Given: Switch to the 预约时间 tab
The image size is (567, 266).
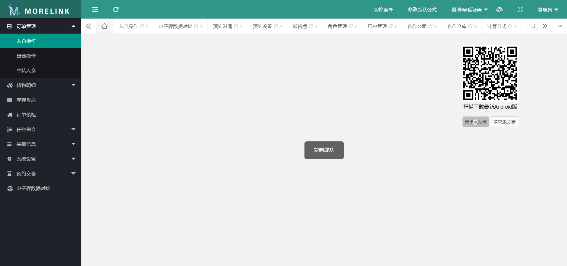Looking at the screenshot, I should click(223, 27).
